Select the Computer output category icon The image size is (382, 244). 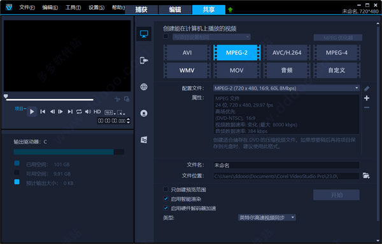(x=144, y=34)
